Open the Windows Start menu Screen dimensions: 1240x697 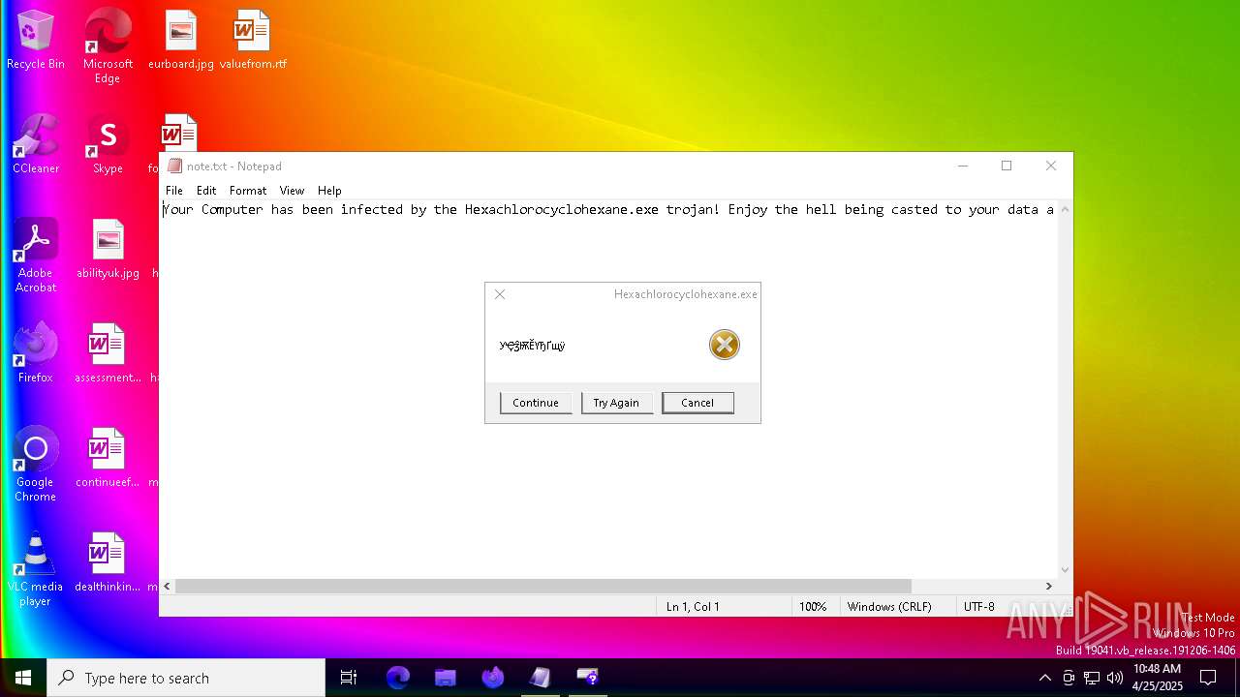click(x=23, y=678)
